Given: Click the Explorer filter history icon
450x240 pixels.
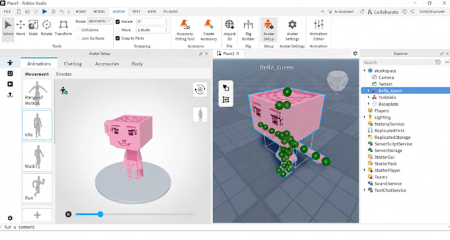Looking at the screenshot, I should pos(438,62).
